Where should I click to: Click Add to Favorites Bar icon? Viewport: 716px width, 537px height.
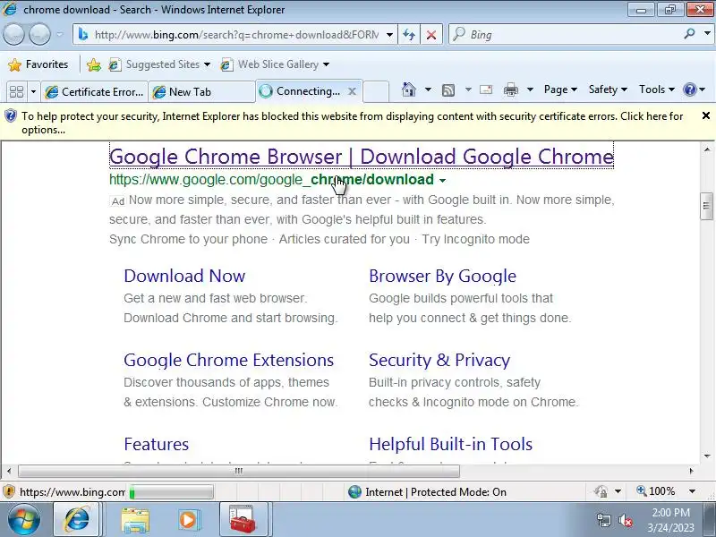(x=94, y=64)
